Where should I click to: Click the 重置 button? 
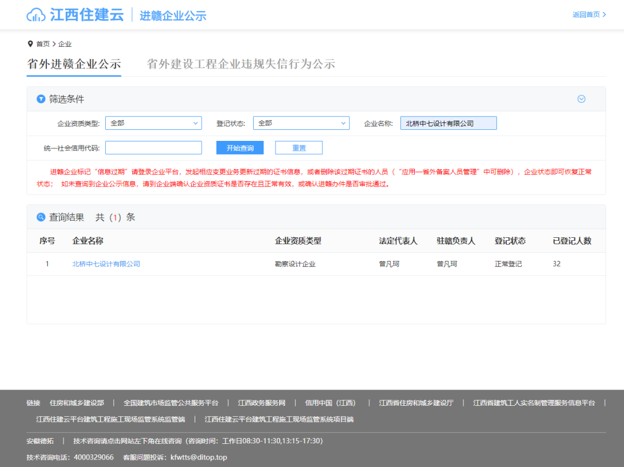point(299,148)
